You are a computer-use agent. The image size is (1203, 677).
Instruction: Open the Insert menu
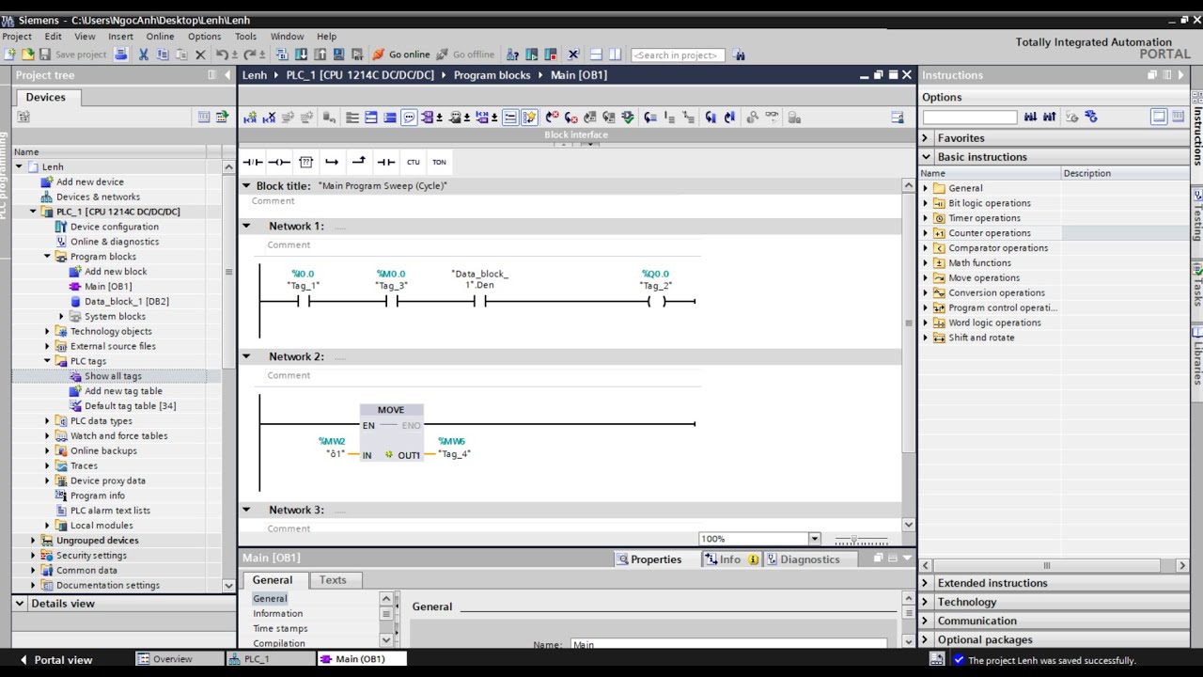[x=120, y=36]
